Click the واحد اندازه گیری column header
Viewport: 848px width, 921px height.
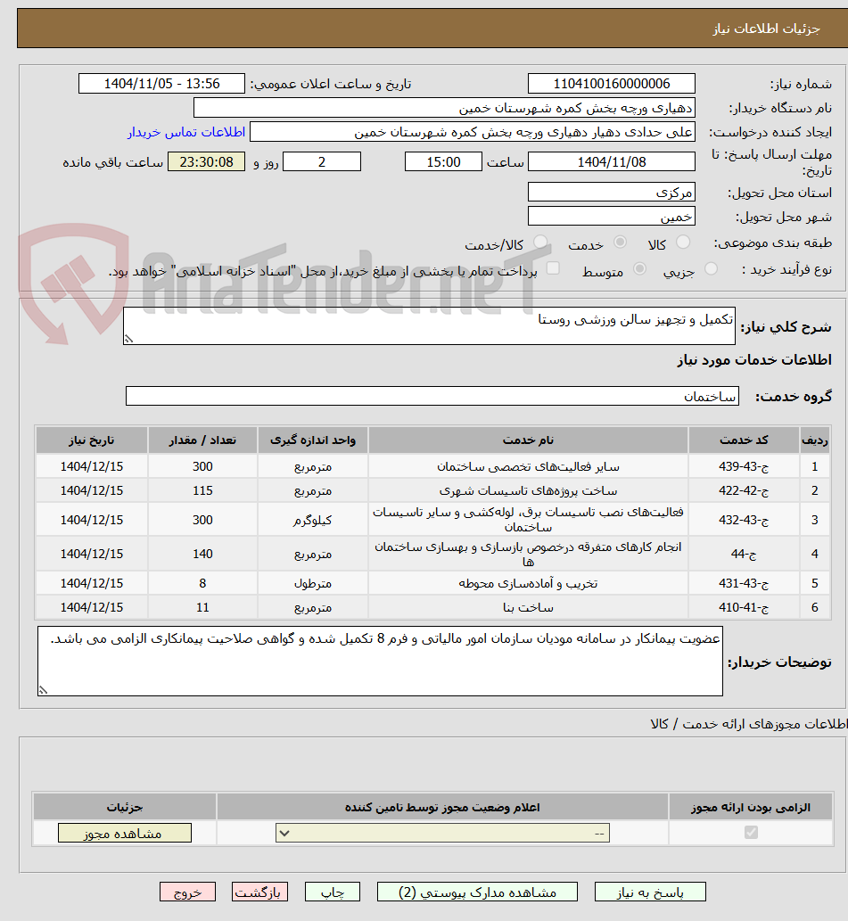tap(313, 440)
